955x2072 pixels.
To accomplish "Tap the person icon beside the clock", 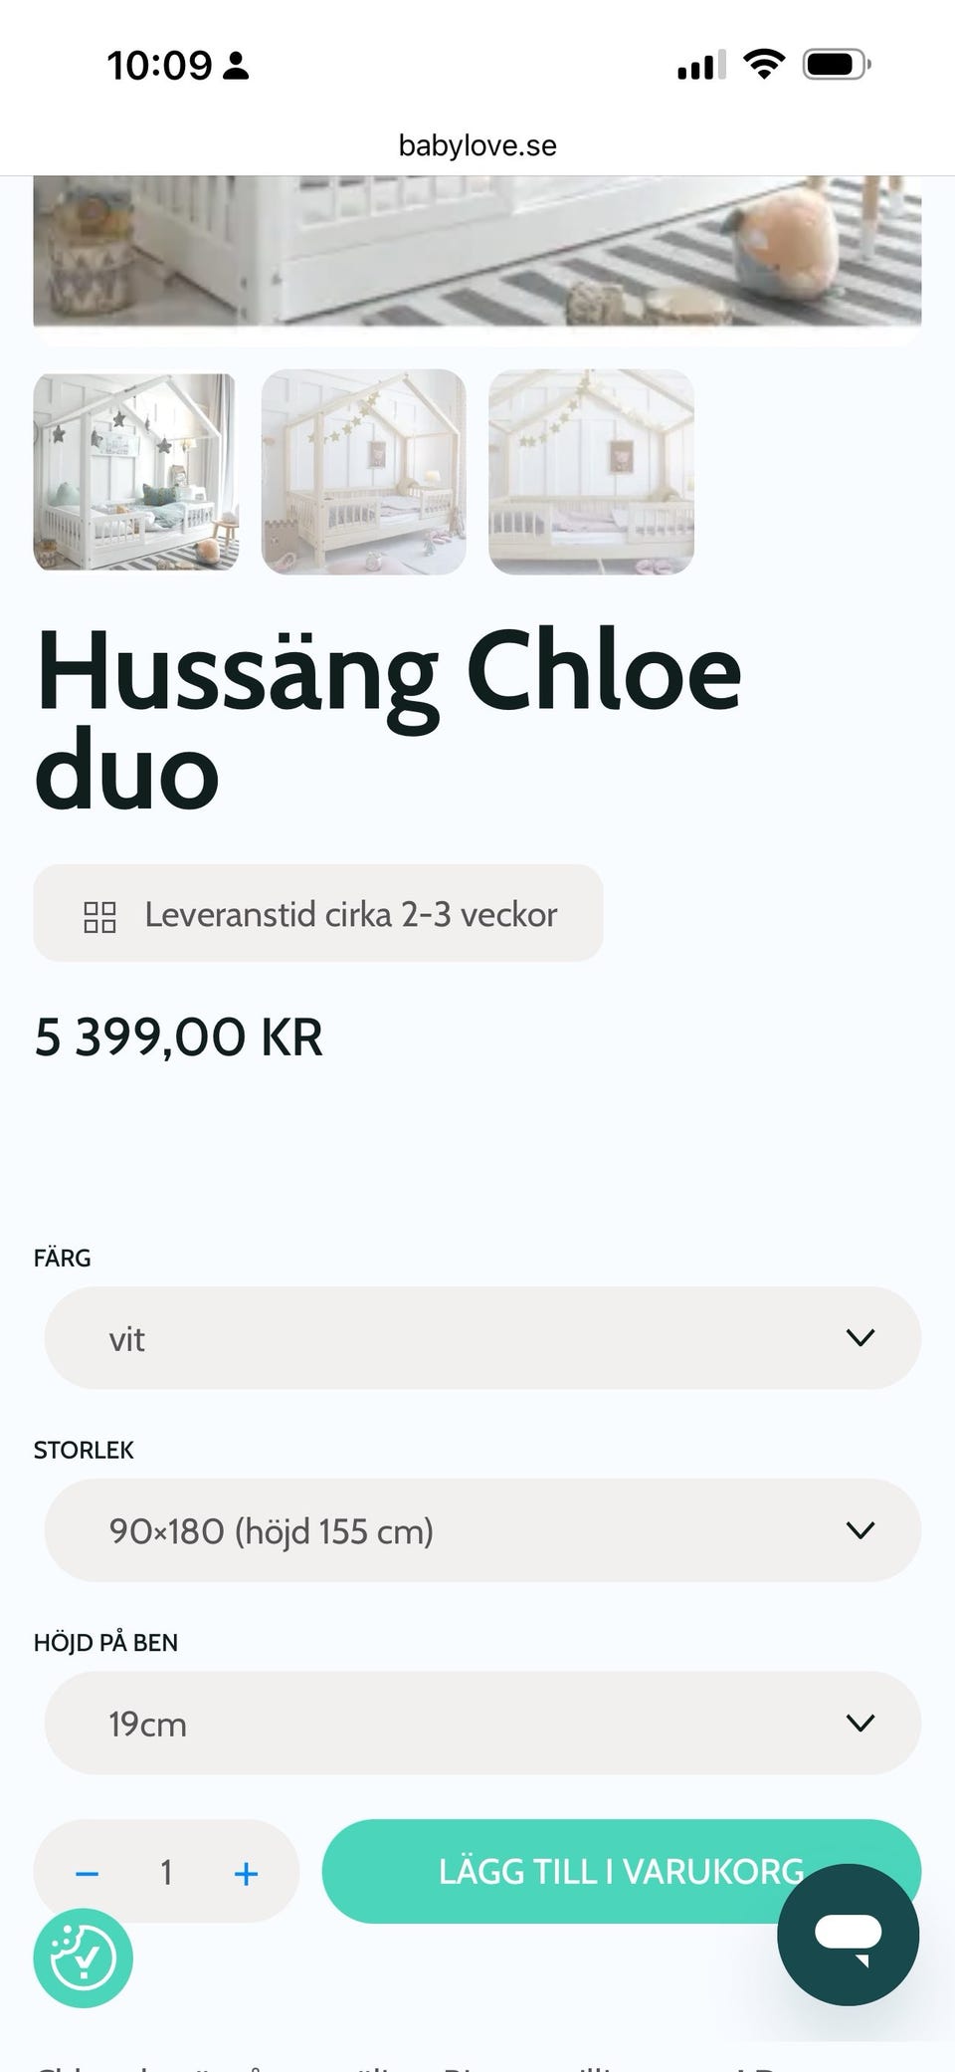I will pyautogui.click(x=236, y=67).
